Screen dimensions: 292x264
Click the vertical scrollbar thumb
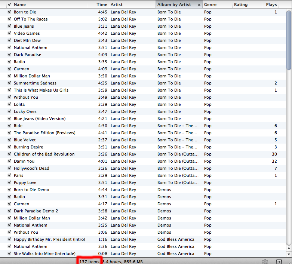[x=289, y=40]
